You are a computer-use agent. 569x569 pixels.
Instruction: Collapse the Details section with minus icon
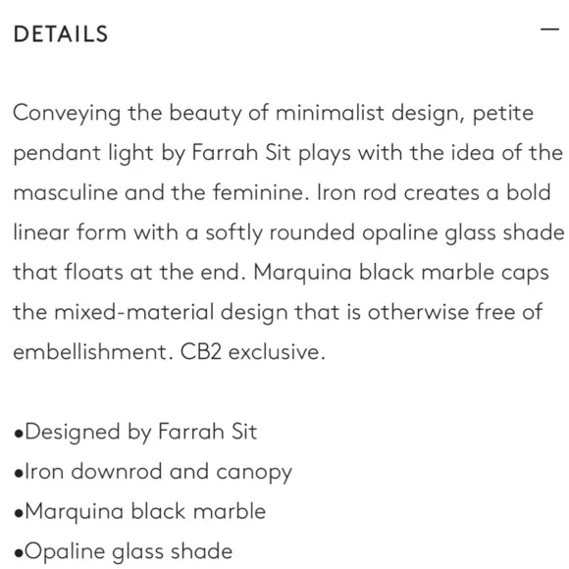pyautogui.click(x=549, y=29)
